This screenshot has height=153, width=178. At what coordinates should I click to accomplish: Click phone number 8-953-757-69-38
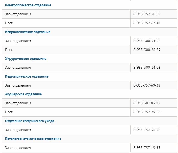[x=147, y=85]
